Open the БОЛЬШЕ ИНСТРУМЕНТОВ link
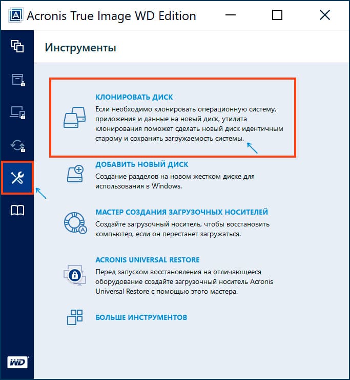Image resolution: width=350 pixels, height=380 pixels. coord(141,317)
